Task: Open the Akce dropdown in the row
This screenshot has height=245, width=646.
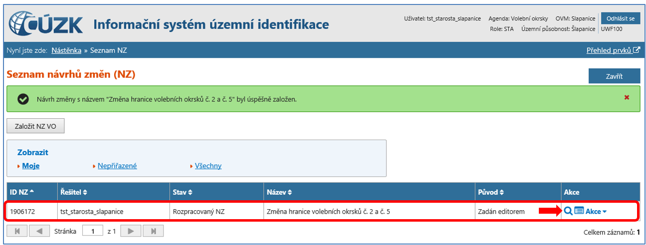Action: [x=596, y=212]
